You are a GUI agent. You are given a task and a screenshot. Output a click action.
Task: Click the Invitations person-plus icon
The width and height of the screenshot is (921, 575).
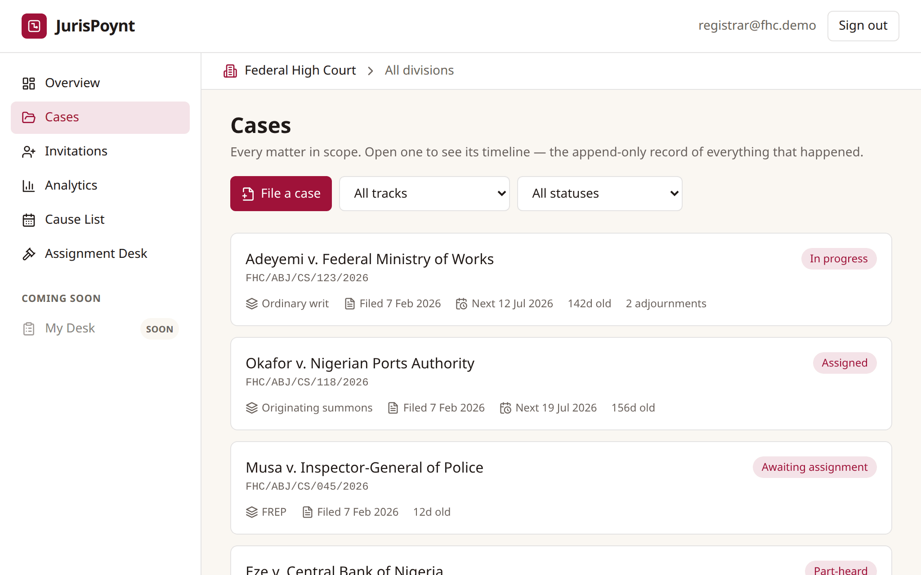tap(29, 152)
